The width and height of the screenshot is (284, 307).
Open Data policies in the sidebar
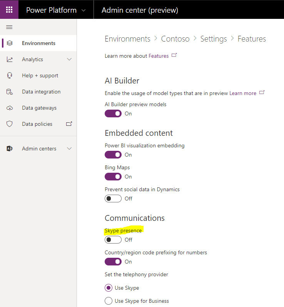(38, 124)
